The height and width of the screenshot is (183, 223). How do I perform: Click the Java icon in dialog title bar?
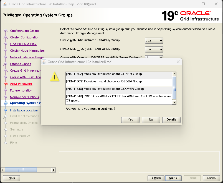tap(44, 62)
